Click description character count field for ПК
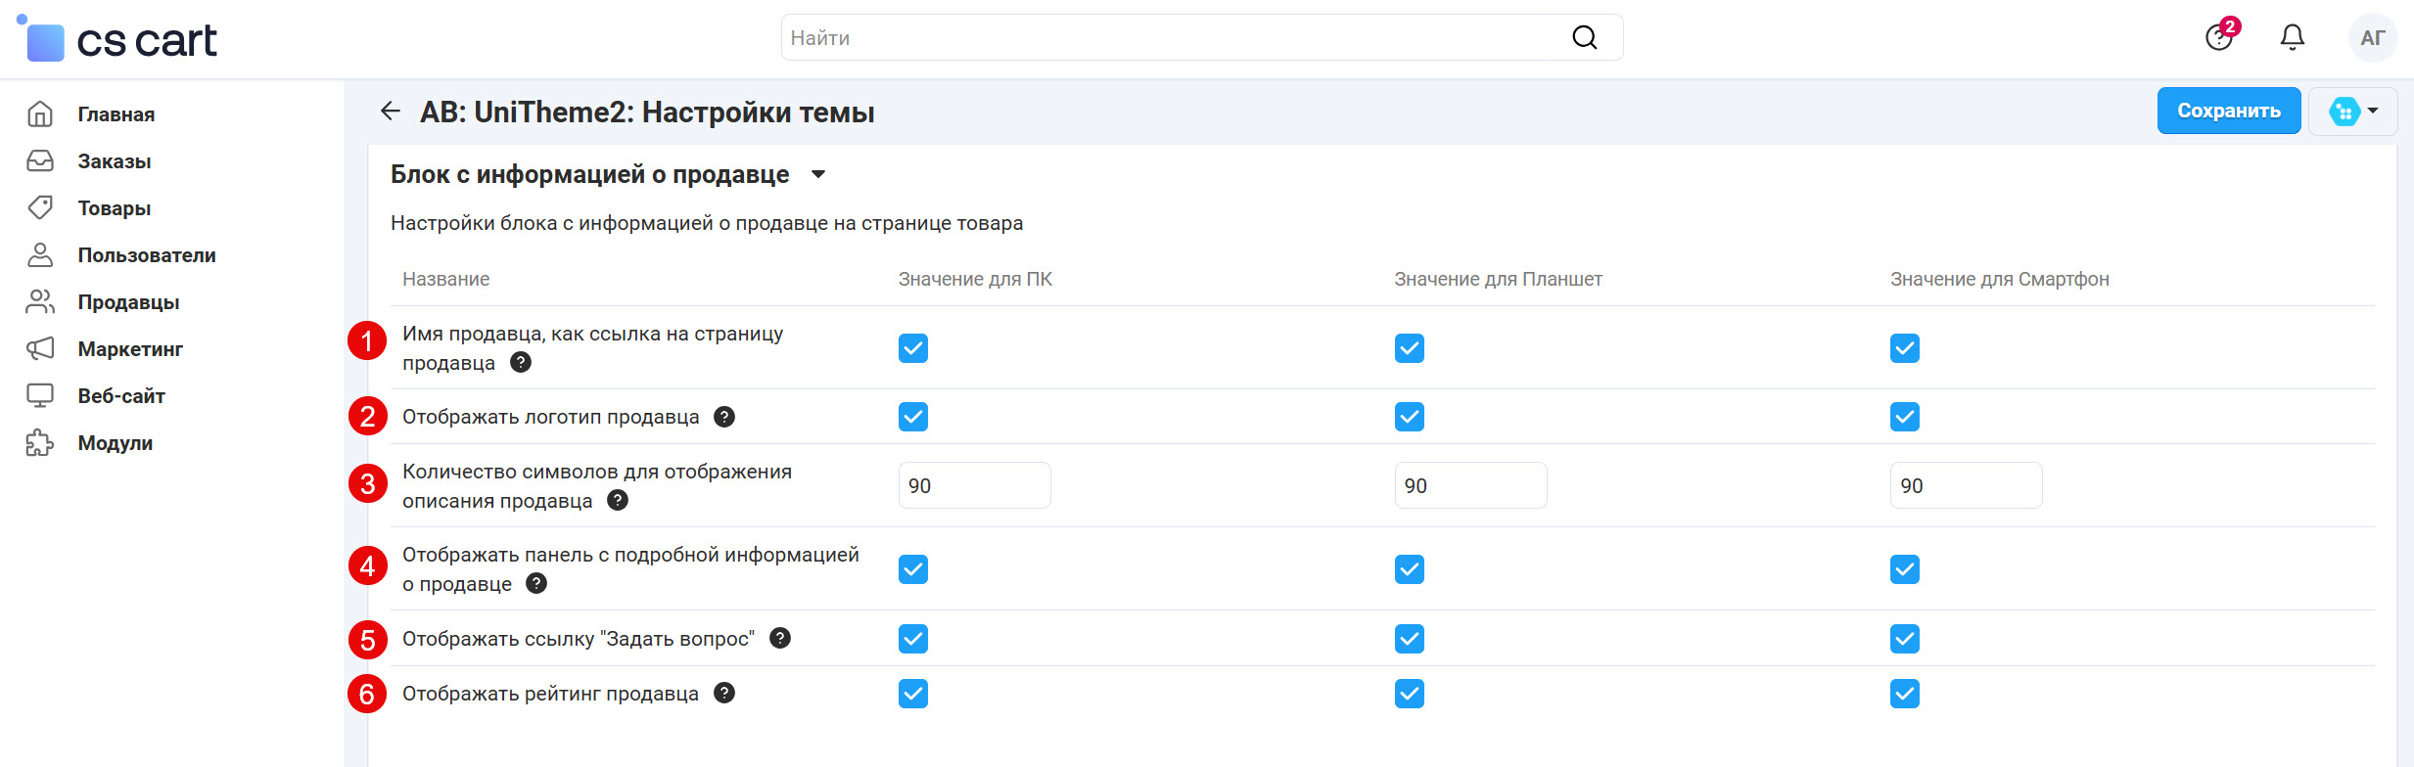The image size is (2414, 767). [974, 486]
